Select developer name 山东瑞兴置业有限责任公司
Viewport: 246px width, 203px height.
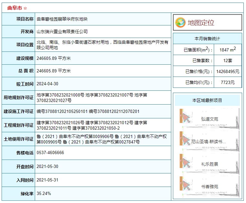pyautogui.click(x=62, y=32)
